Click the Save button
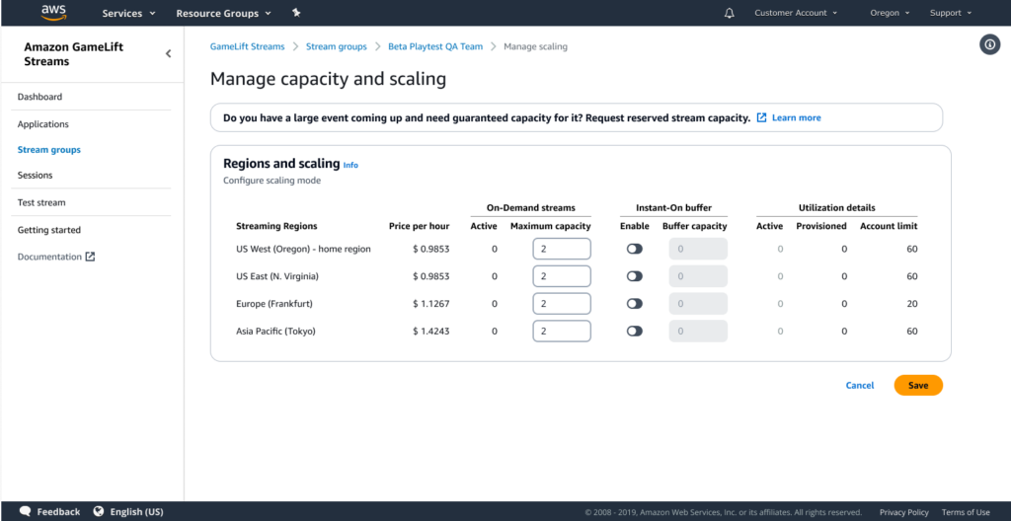This screenshot has width=1011, height=521. click(918, 386)
